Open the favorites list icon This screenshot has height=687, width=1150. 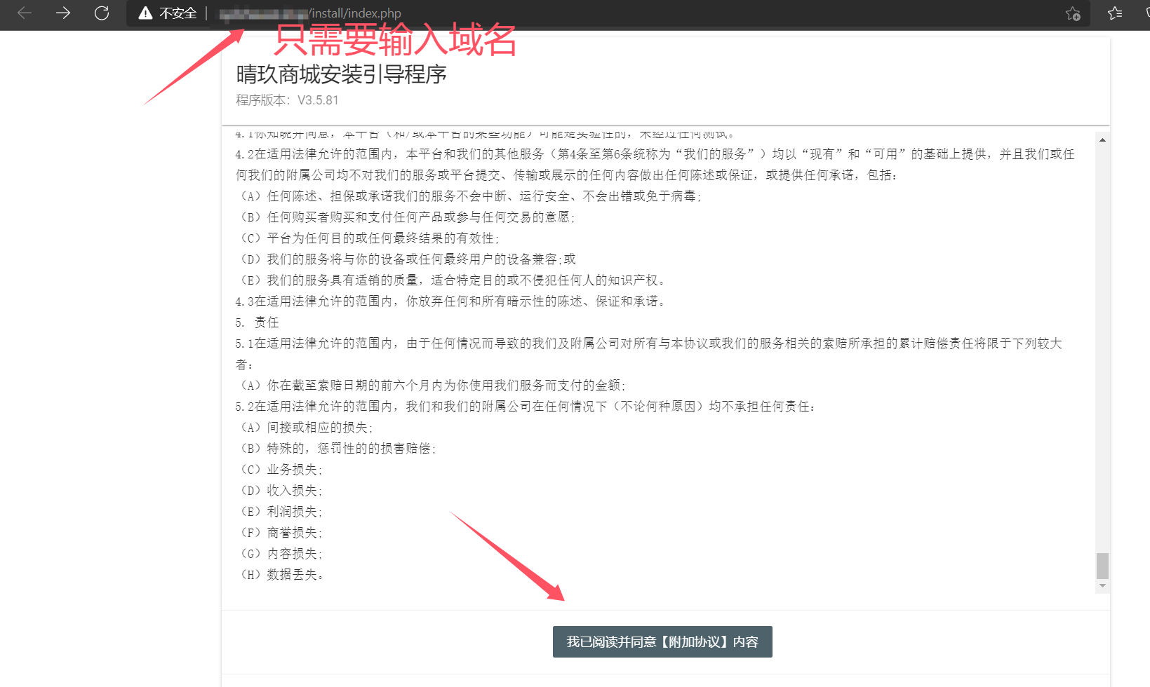[1114, 13]
